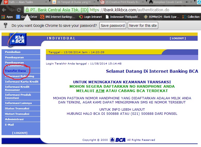Close the 15 Creative Print Ready tab

coord(143,2)
